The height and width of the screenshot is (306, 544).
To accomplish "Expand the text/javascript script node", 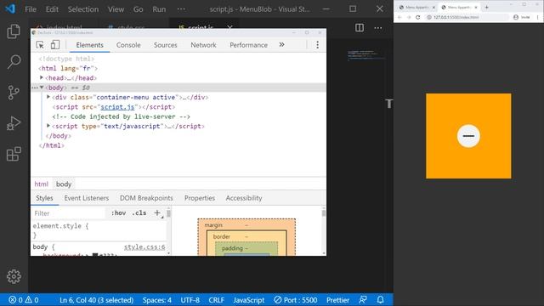I will (x=48, y=126).
